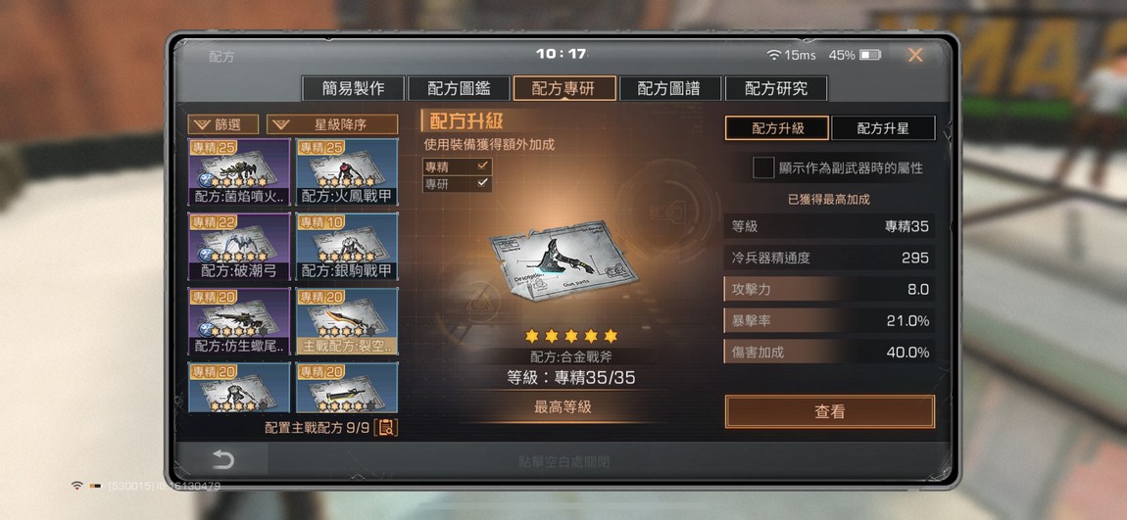Open the 篩選 filter dropdown
This screenshot has width=1127, height=520.
pyautogui.click(x=222, y=124)
